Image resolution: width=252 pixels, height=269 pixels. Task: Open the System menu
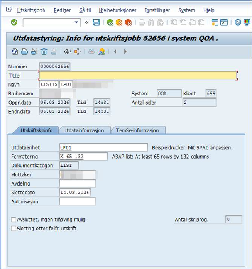(187, 10)
